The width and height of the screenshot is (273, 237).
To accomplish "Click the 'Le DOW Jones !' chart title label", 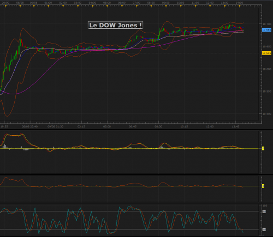I will tap(115, 25).
